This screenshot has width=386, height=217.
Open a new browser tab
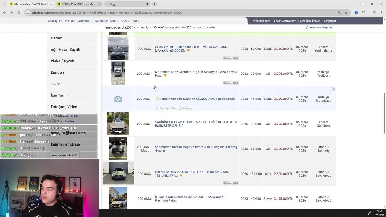[154, 4]
